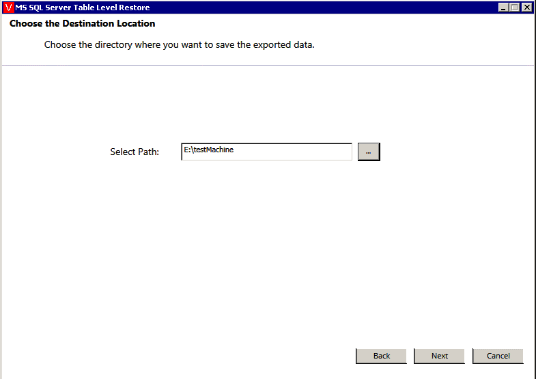Open the browse folder ellipsis button
Viewport: 536px width, 379px height.
coord(369,152)
